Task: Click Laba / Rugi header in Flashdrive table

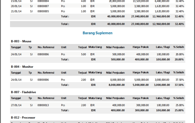Action: pyautogui.click(x=163, y=98)
